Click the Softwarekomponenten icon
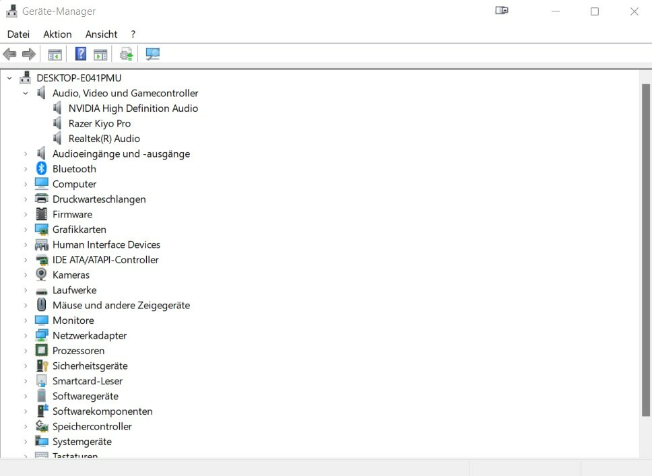This screenshot has height=476, width=652. click(42, 411)
